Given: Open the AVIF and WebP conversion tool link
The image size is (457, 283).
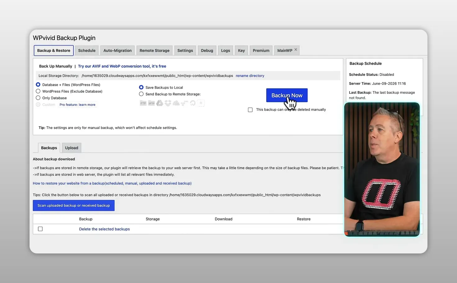Looking at the screenshot, I should coord(122,66).
